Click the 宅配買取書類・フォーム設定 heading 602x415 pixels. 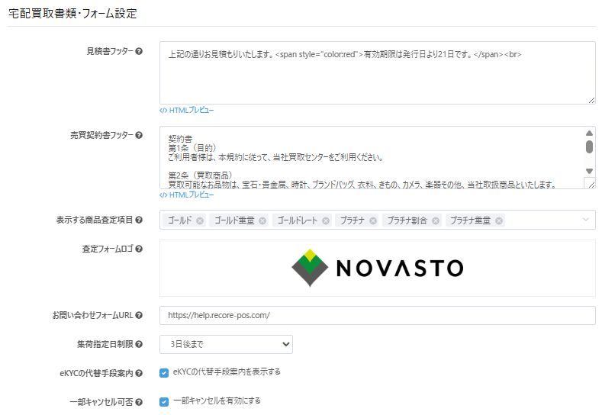pos(72,14)
